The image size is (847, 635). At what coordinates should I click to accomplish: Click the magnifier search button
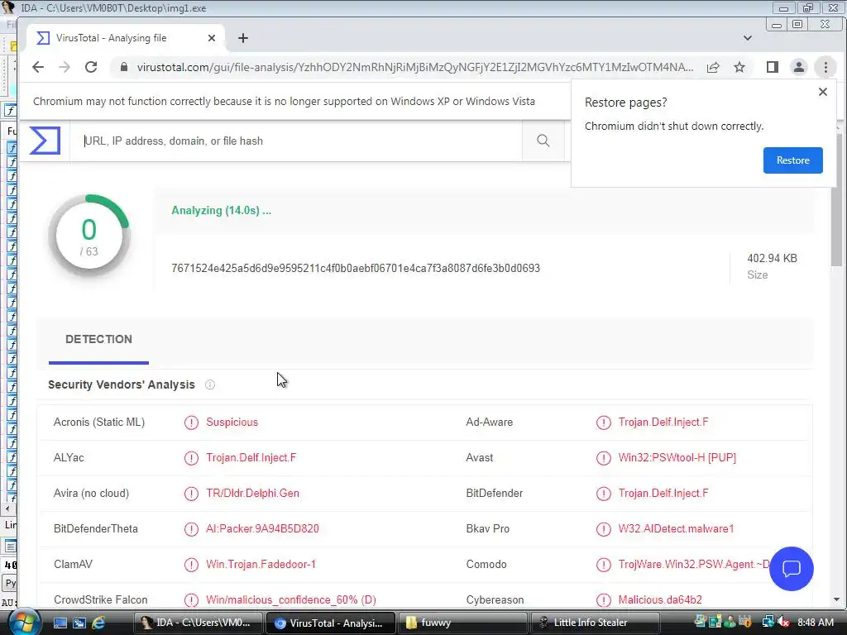543,141
